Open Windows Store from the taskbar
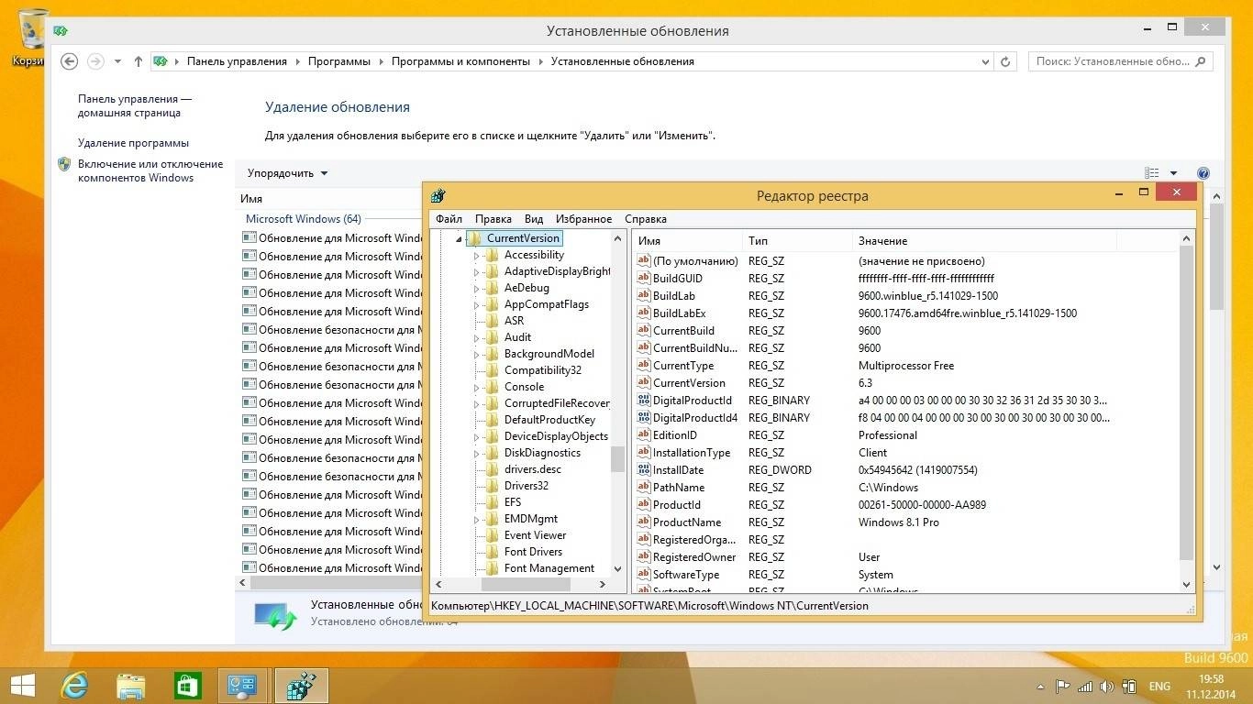Image resolution: width=1253 pixels, height=704 pixels. [x=187, y=686]
